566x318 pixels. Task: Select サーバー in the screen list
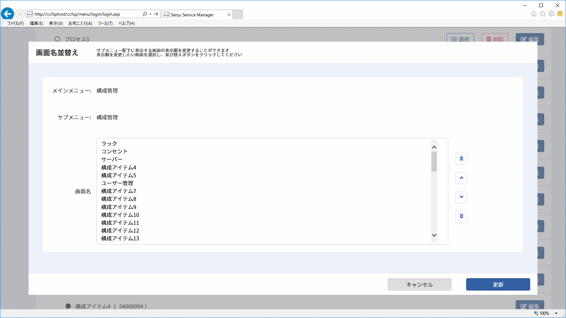tap(264, 159)
